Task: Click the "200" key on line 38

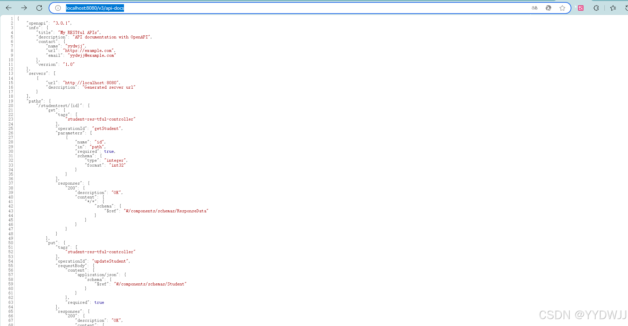Action: pyautogui.click(x=72, y=188)
